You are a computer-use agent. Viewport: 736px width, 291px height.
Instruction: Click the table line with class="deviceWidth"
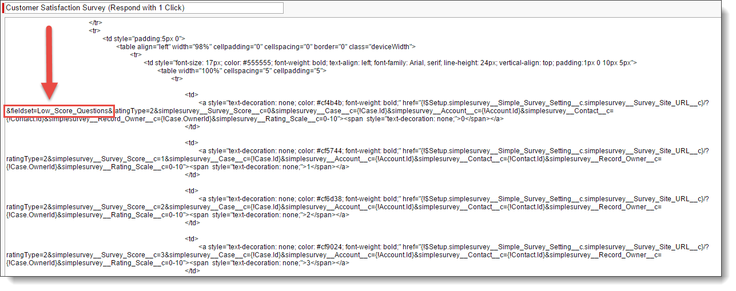pyautogui.click(x=266, y=46)
